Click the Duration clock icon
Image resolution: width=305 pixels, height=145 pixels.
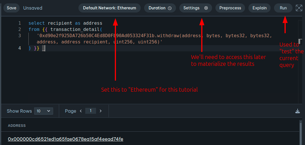(x=170, y=8)
